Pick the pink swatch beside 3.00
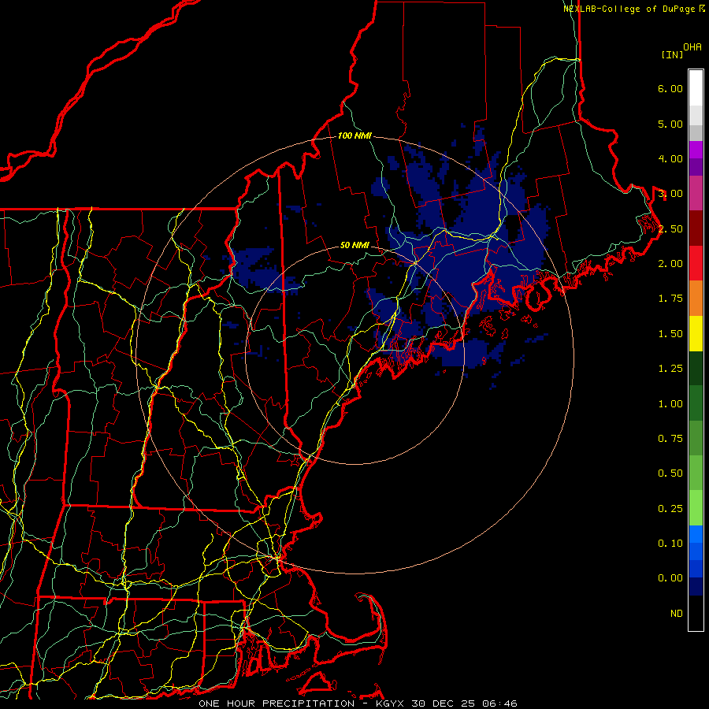Screen dimensions: 709x709 (x=696, y=193)
